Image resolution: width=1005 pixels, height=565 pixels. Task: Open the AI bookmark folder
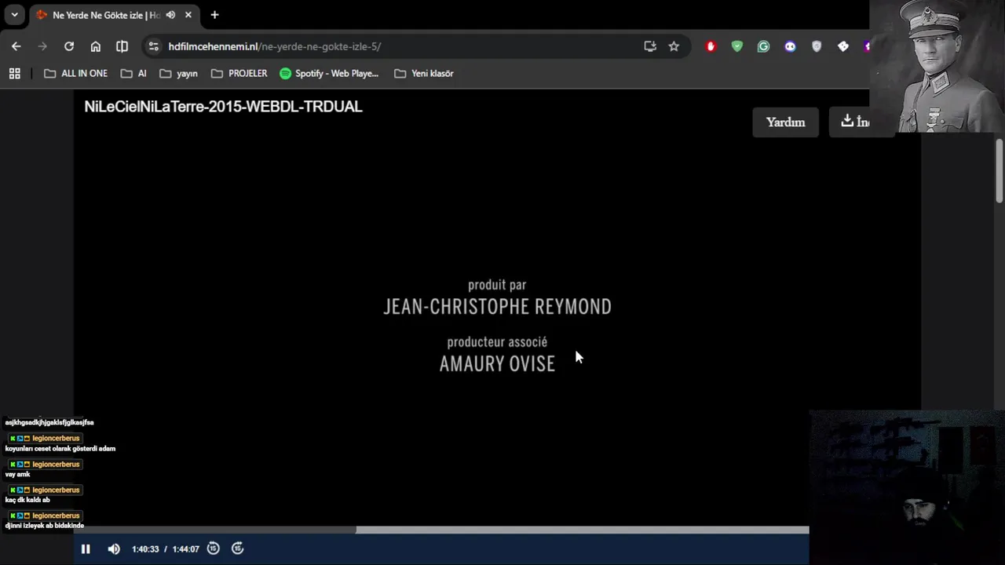[133, 73]
